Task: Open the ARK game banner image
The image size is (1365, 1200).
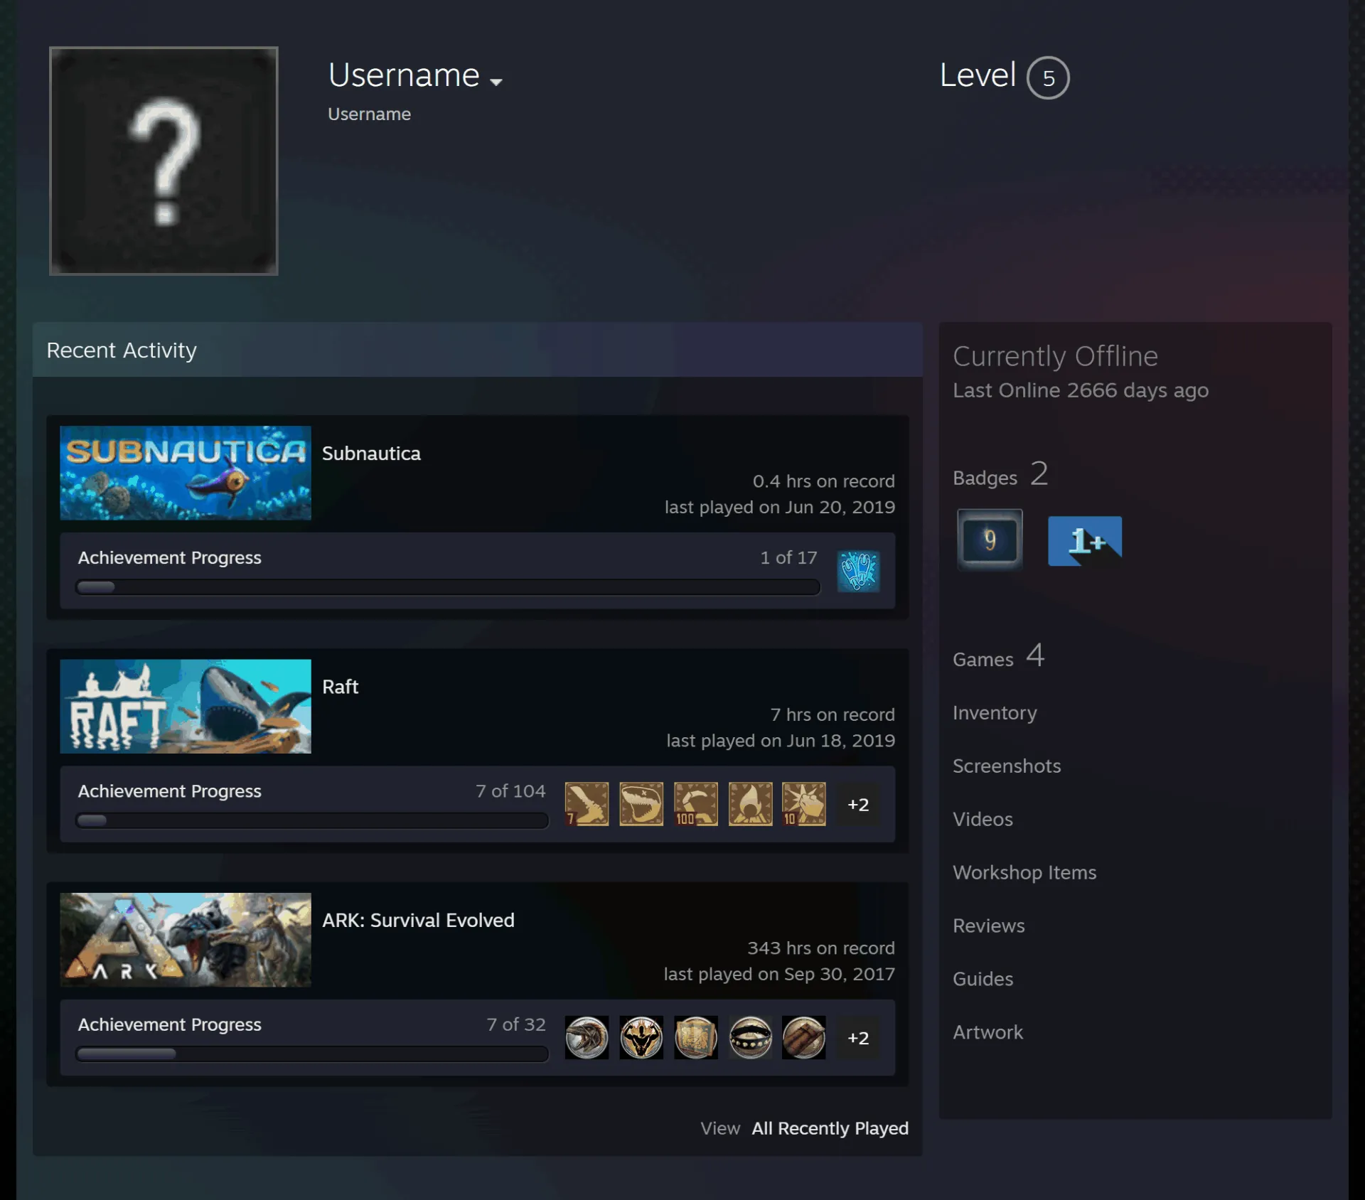Action: pos(186,939)
